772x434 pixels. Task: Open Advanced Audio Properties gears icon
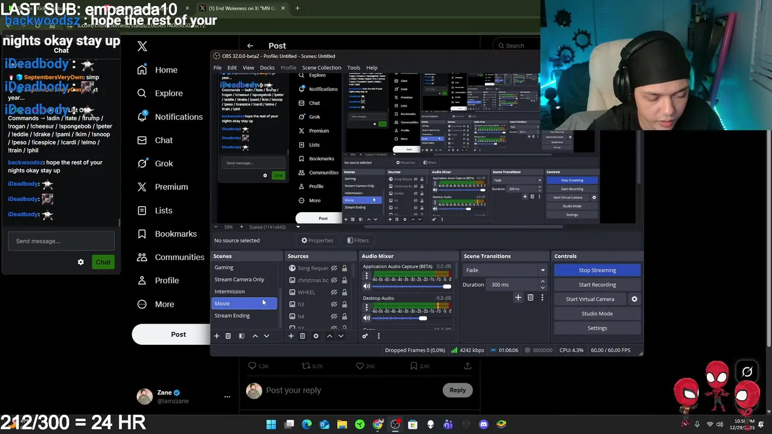(365, 336)
